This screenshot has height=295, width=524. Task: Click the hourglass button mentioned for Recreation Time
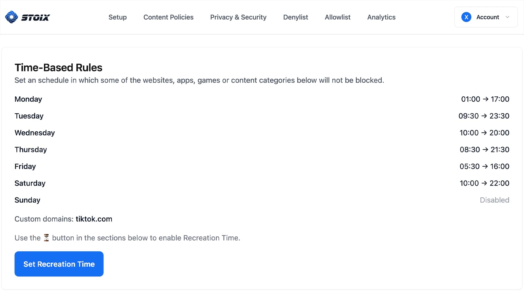coord(46,238)
